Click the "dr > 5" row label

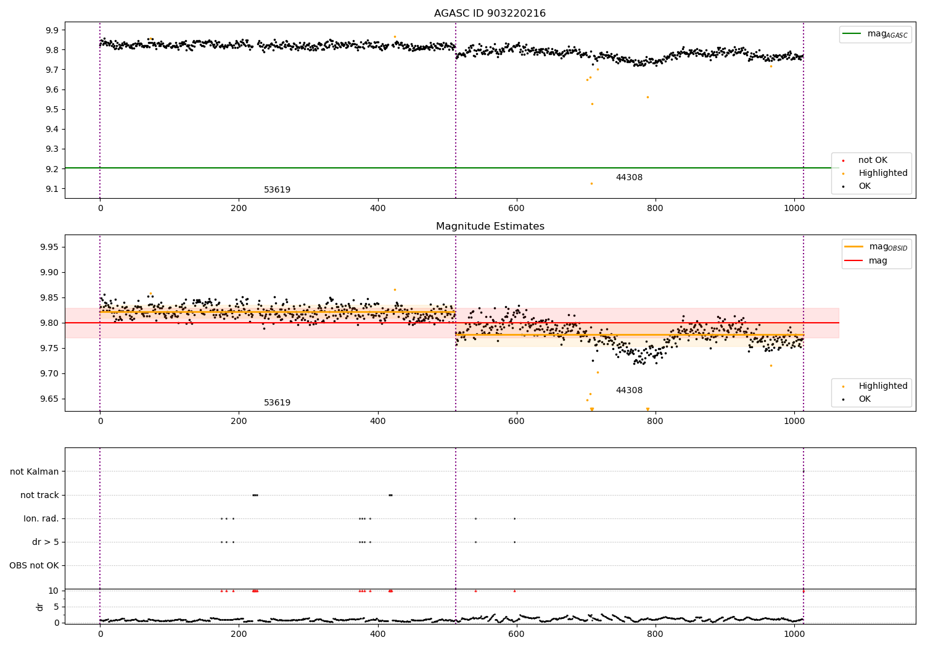coord(46,542)
